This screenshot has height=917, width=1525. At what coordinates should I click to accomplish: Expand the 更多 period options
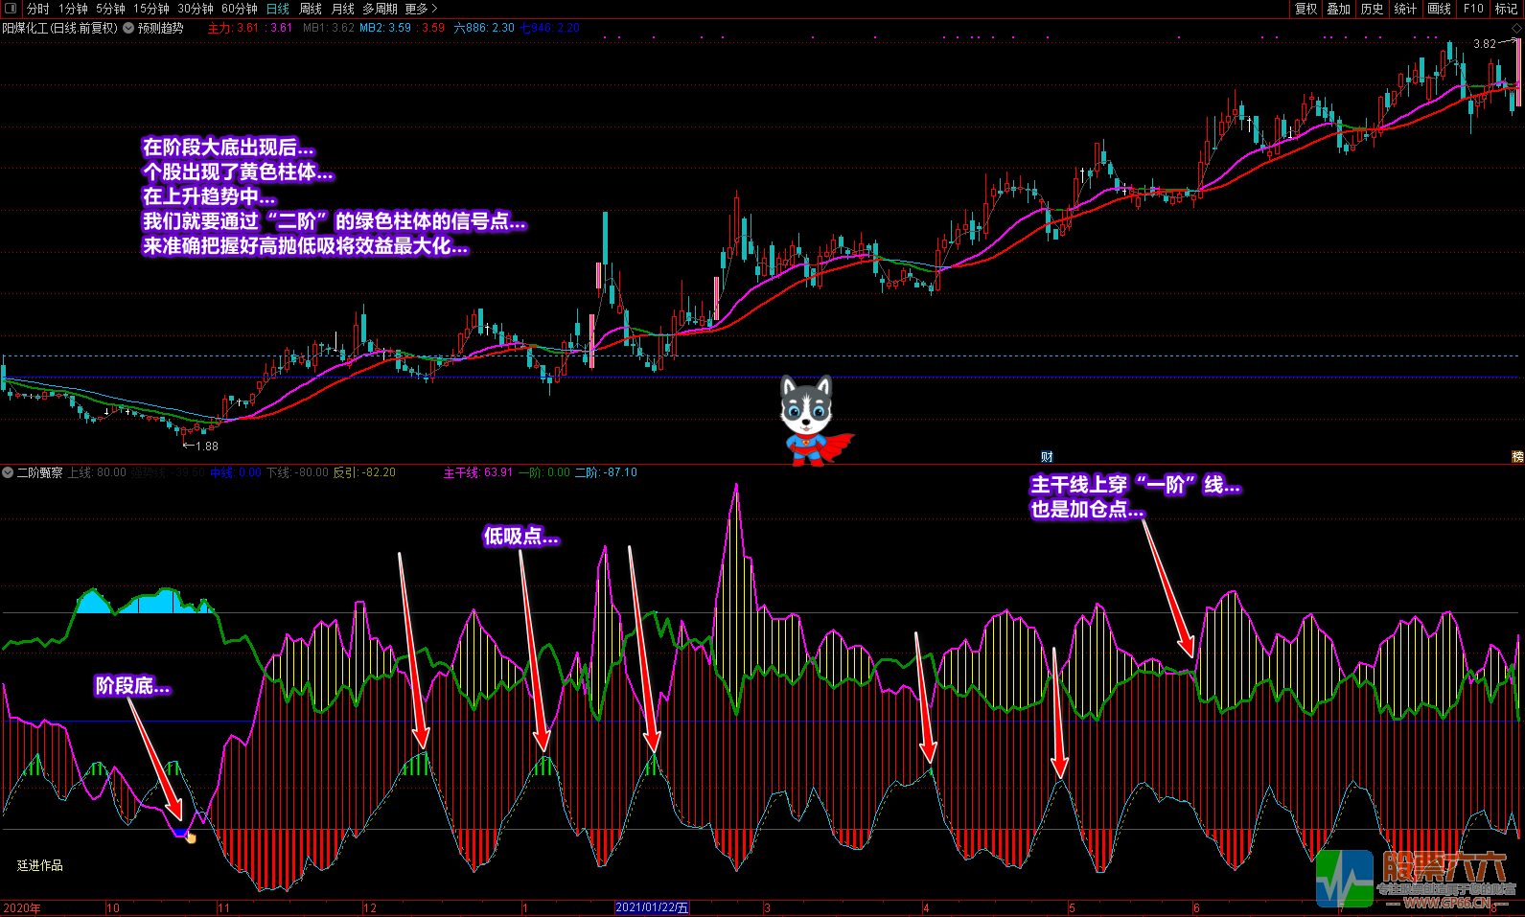point(421,9)
